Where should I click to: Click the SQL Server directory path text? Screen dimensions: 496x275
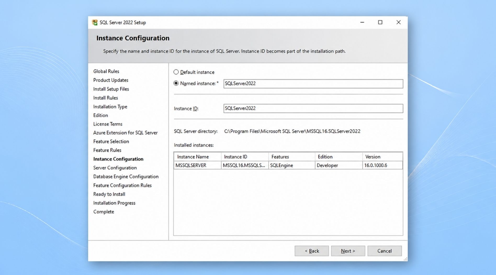pyautogui.click(x=292, y=131)
